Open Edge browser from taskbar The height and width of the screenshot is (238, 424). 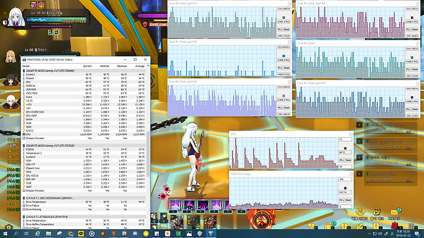(38, 234)
